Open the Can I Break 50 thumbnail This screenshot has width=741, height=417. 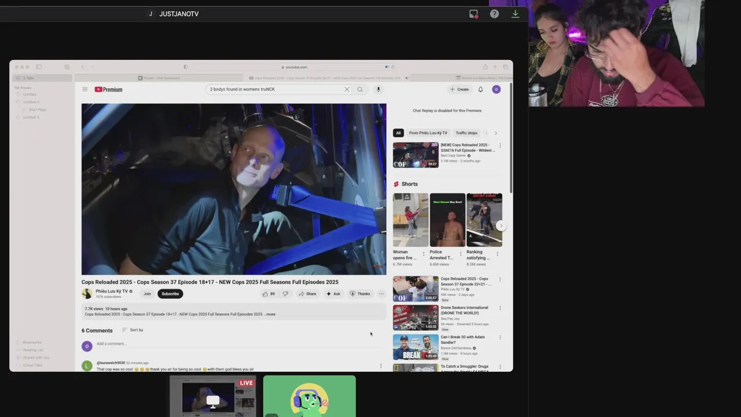(416, 347)
